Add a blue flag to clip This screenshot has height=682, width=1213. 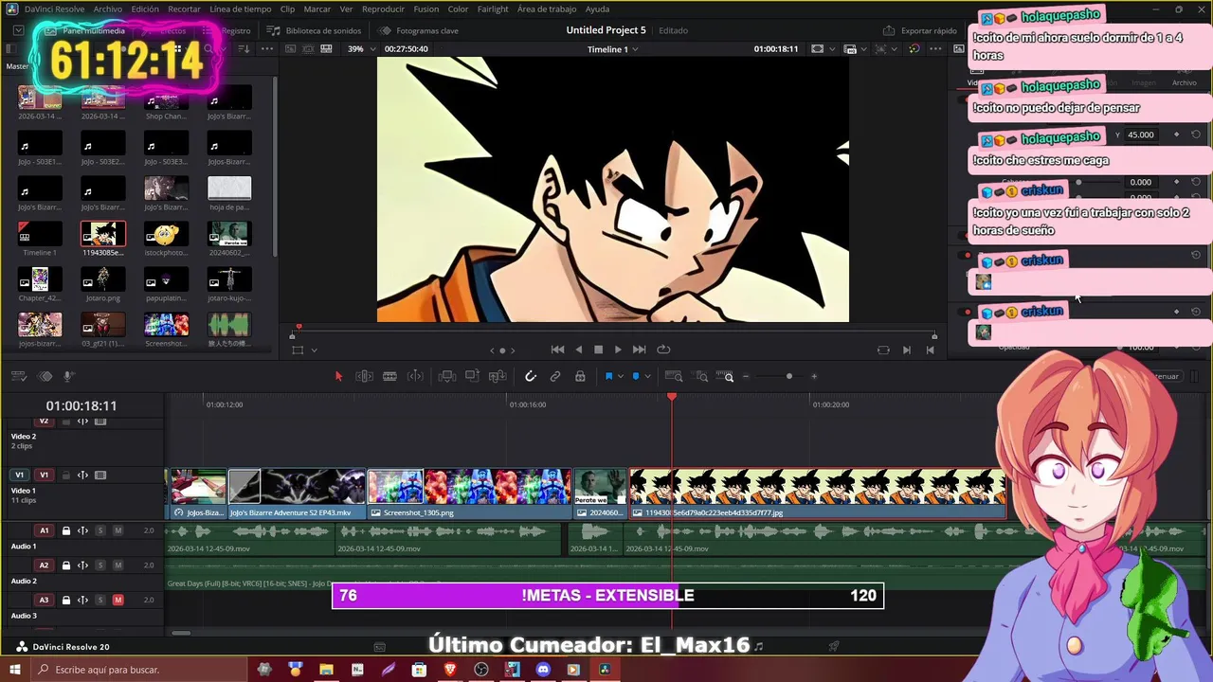[608, 377]
